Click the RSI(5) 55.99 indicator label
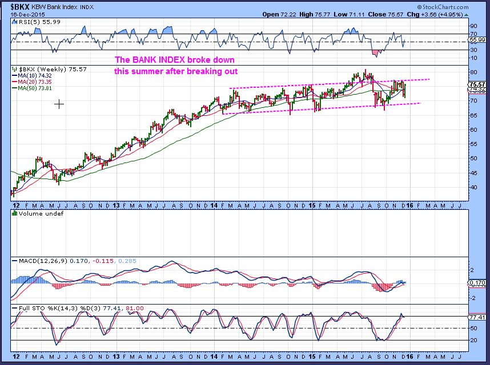This screenshot has height=365, width=490. coord(39,22)
